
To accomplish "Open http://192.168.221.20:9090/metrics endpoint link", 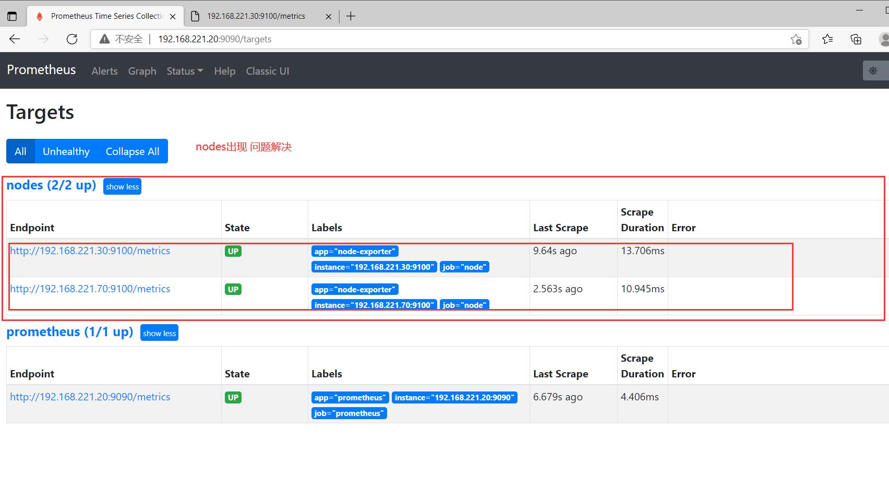I will (x=90, y=397).
